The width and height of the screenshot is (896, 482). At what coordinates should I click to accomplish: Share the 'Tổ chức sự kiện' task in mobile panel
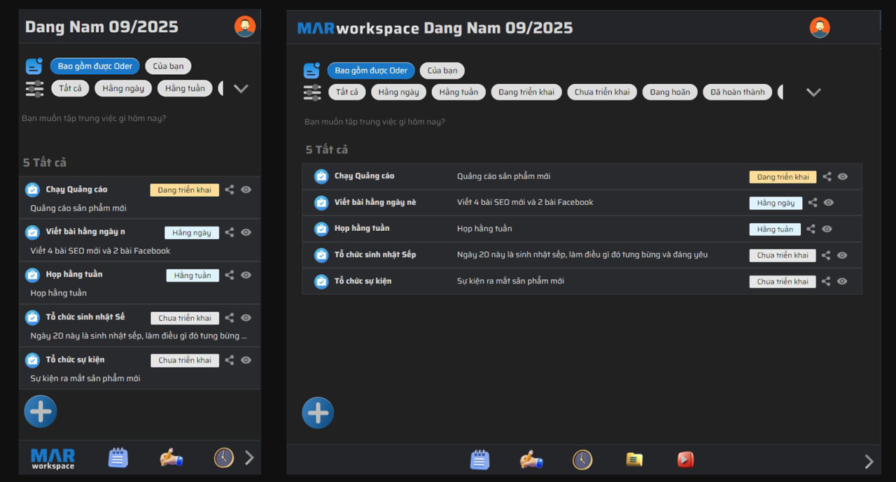[x=230, y=360]
